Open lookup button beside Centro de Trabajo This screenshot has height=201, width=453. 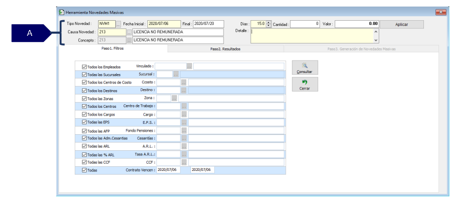(x=184, y=106)
